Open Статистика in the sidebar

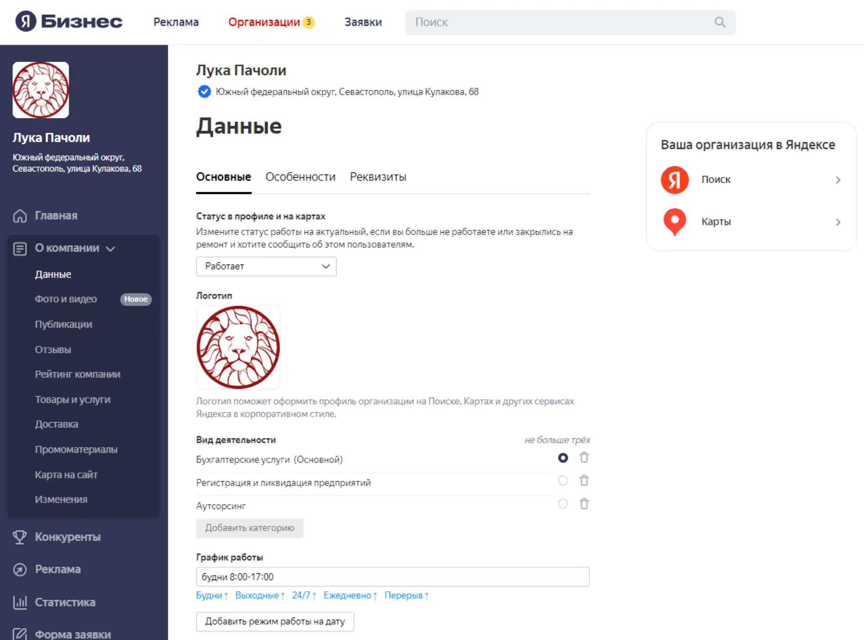pos(65,603)
